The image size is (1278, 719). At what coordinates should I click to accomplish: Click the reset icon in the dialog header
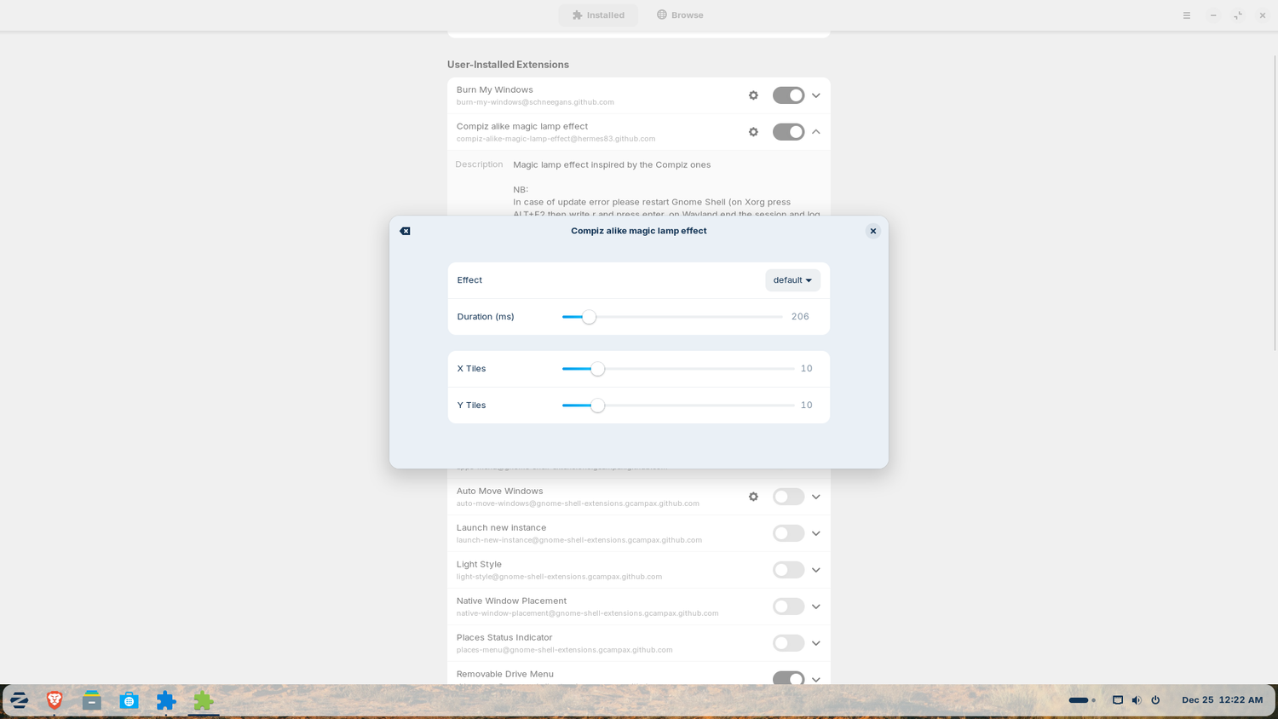coord(405,231)
